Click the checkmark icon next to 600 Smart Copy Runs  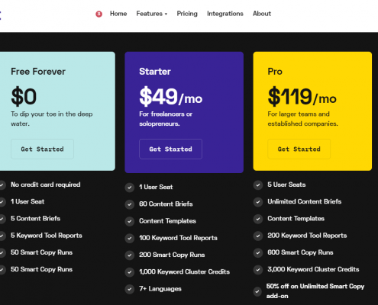[258, 252]
